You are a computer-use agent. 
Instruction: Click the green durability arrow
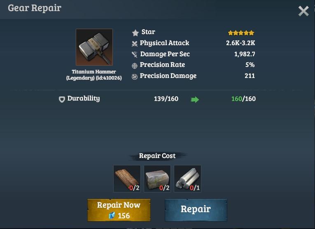(x=195, y=99)
